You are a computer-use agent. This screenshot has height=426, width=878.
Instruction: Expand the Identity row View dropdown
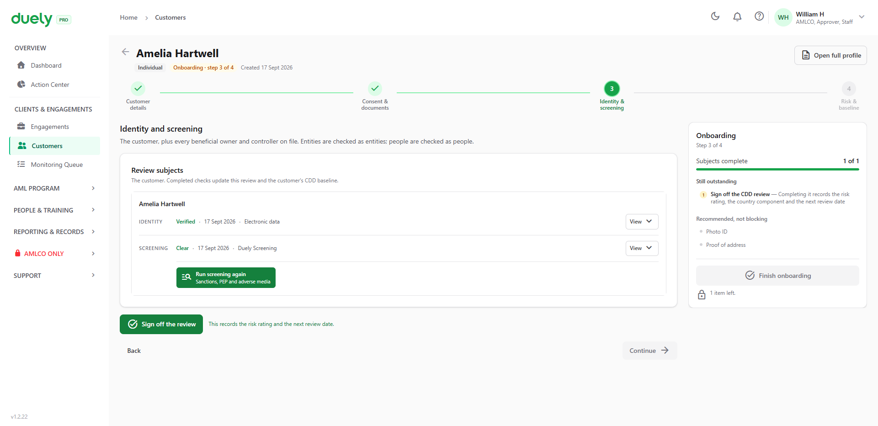tap(642, 222)
